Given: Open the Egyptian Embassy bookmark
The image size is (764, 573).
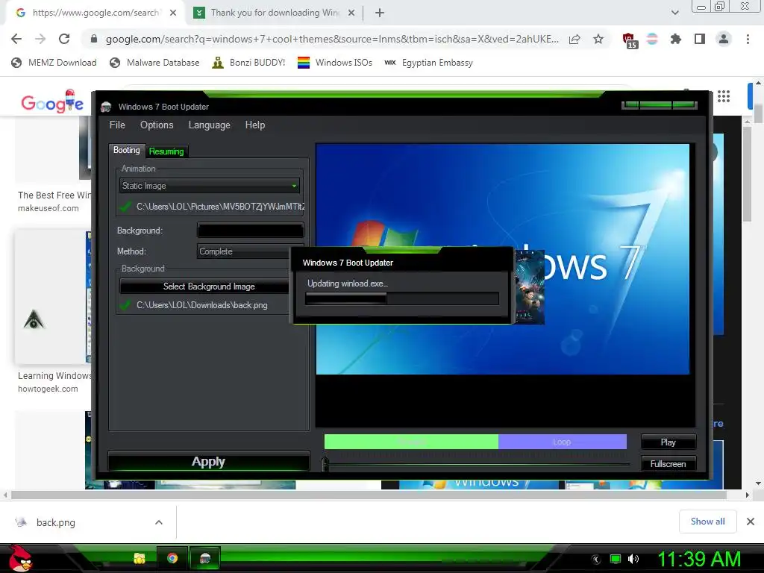Looking at the screenshot, I should (x=428, y=63).
